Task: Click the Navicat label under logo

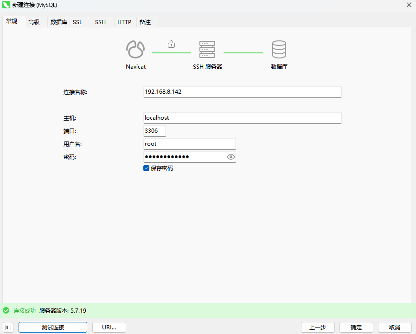Action: click(135, 67)
